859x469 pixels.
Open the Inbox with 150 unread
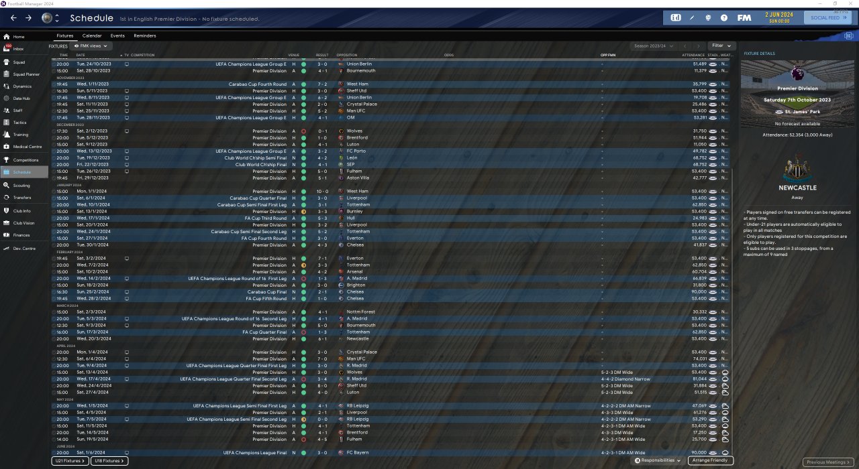coord(18,49)
